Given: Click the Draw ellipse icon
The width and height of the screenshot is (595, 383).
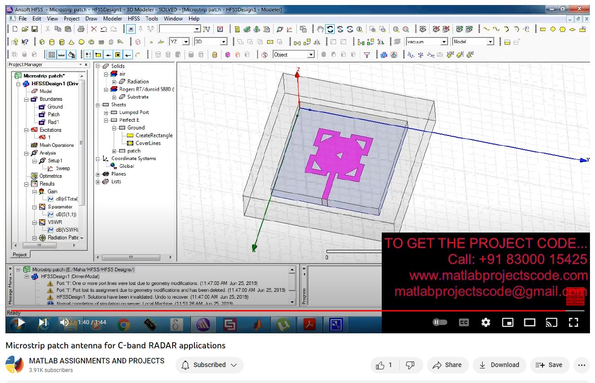Looking at the screenshot, I should click(x=573, y=29).
